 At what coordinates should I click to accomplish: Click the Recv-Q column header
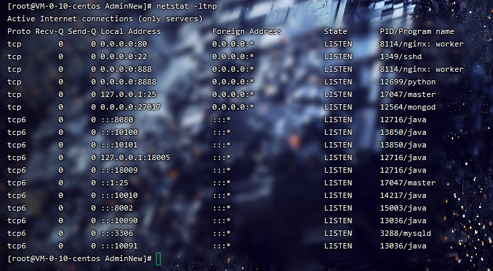pyautogui.click(x=49, y=31)
